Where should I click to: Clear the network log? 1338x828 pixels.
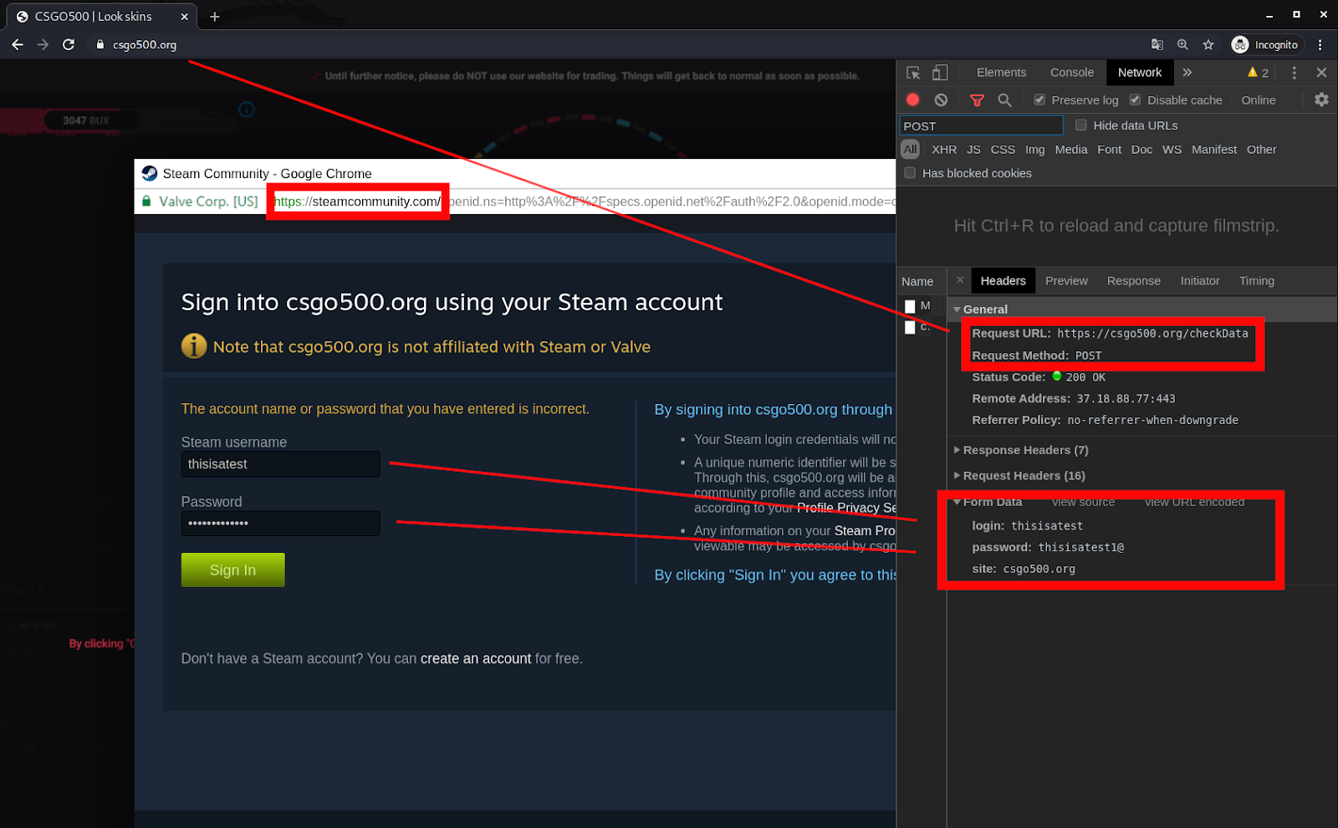pos(941,100)
